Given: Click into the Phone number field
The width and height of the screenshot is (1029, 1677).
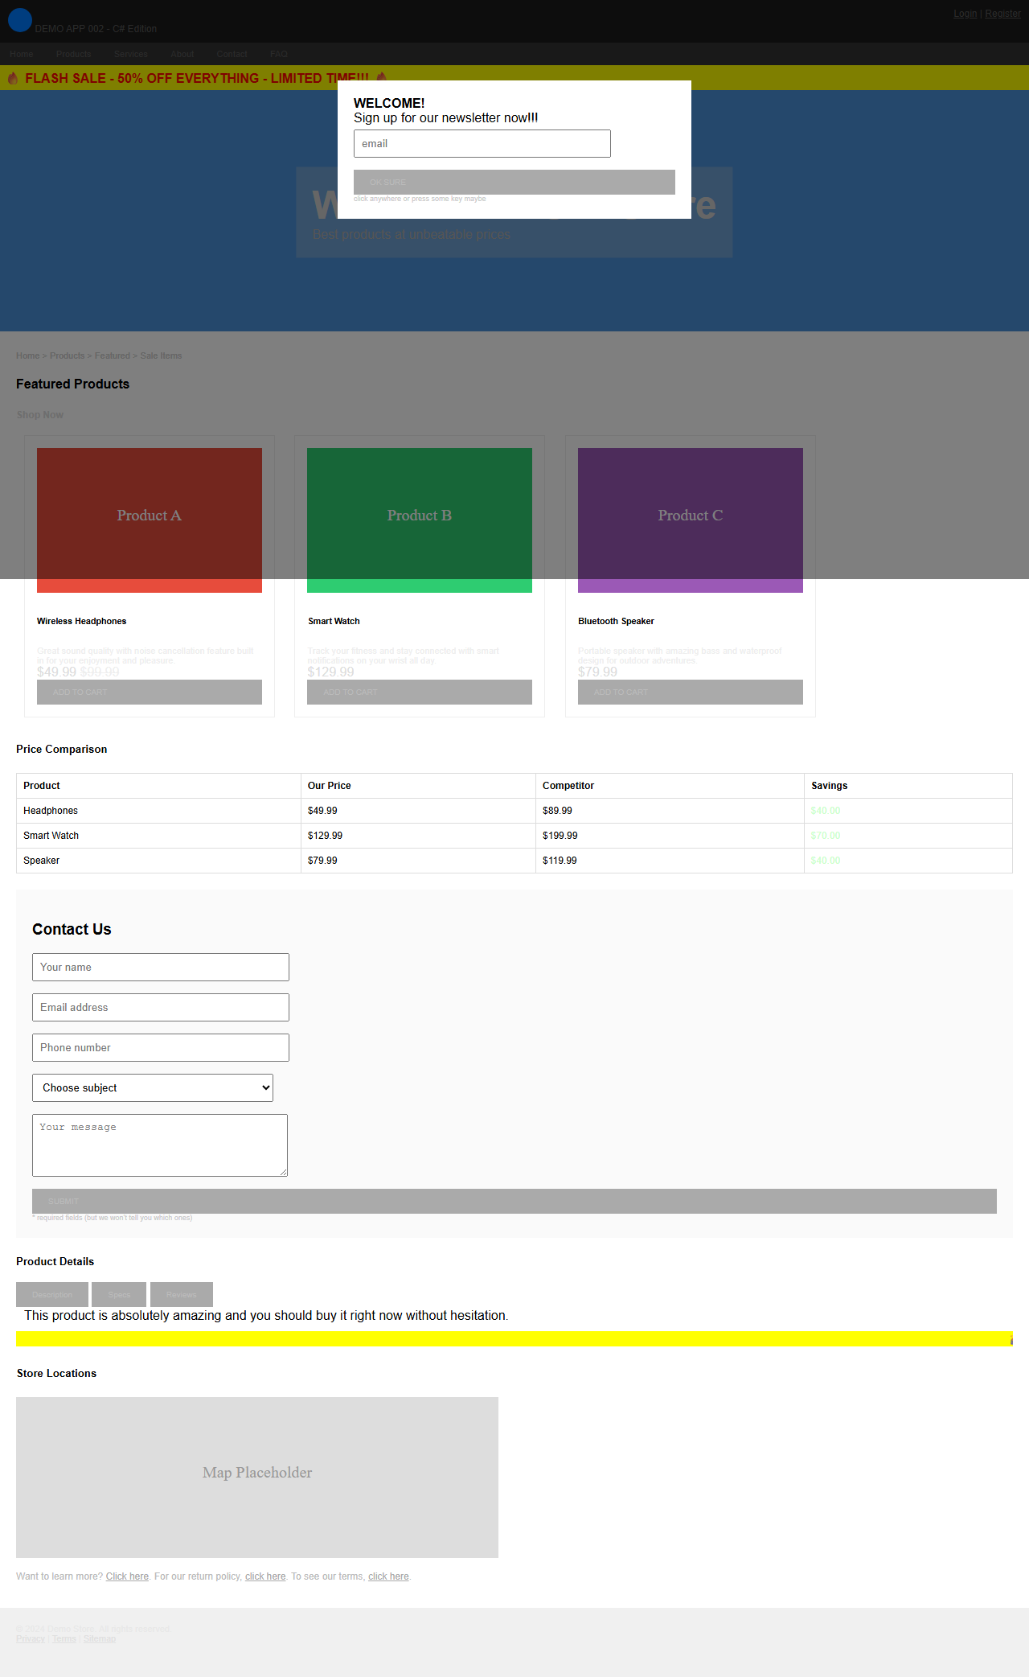Looking at the screenshot, I should click(x=161, y=1047).
